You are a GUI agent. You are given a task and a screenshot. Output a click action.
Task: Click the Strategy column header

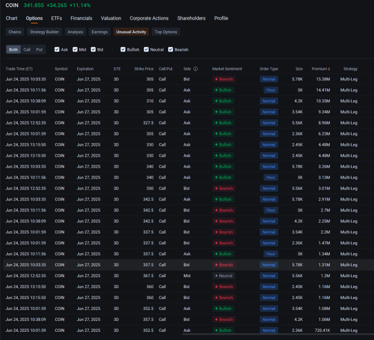coord(350,69)
